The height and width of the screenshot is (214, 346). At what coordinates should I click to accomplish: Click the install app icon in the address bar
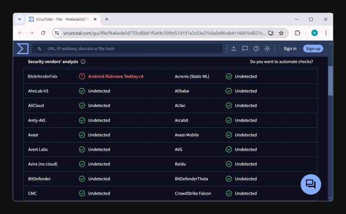271,33
